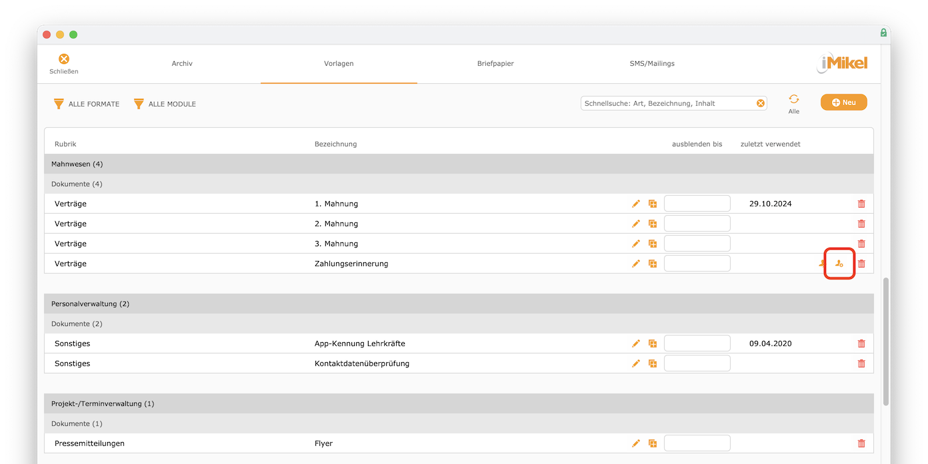This screenshot has width=928, height=464.
Task: Edit the Flyer template
Action: [636, 443]
